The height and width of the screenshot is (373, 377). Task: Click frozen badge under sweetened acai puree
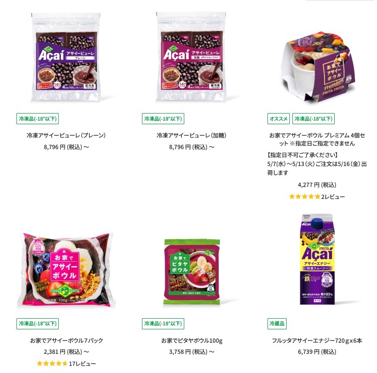[163, 118]
